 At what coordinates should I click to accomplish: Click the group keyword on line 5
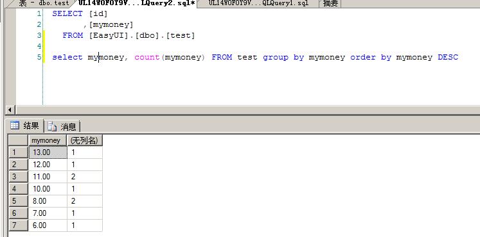276,58
